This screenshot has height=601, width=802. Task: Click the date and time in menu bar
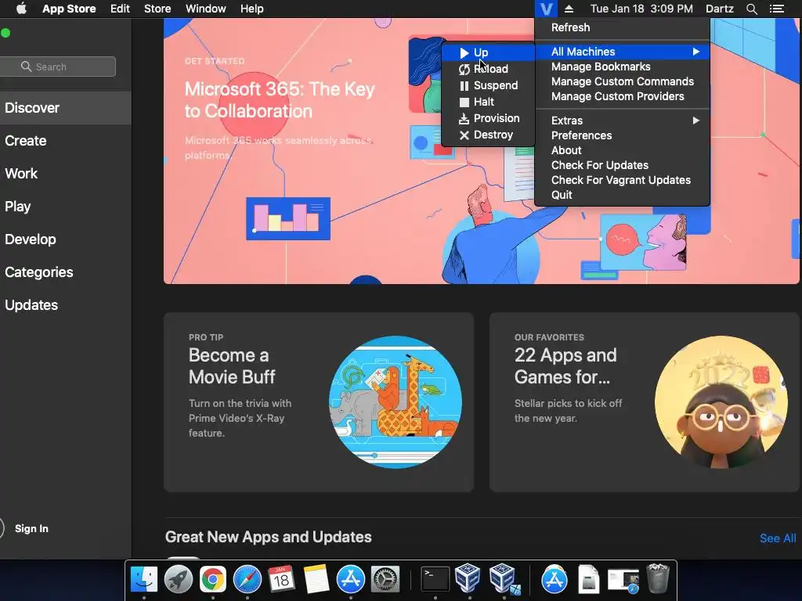pyautogui.click(x=641, y=9)
